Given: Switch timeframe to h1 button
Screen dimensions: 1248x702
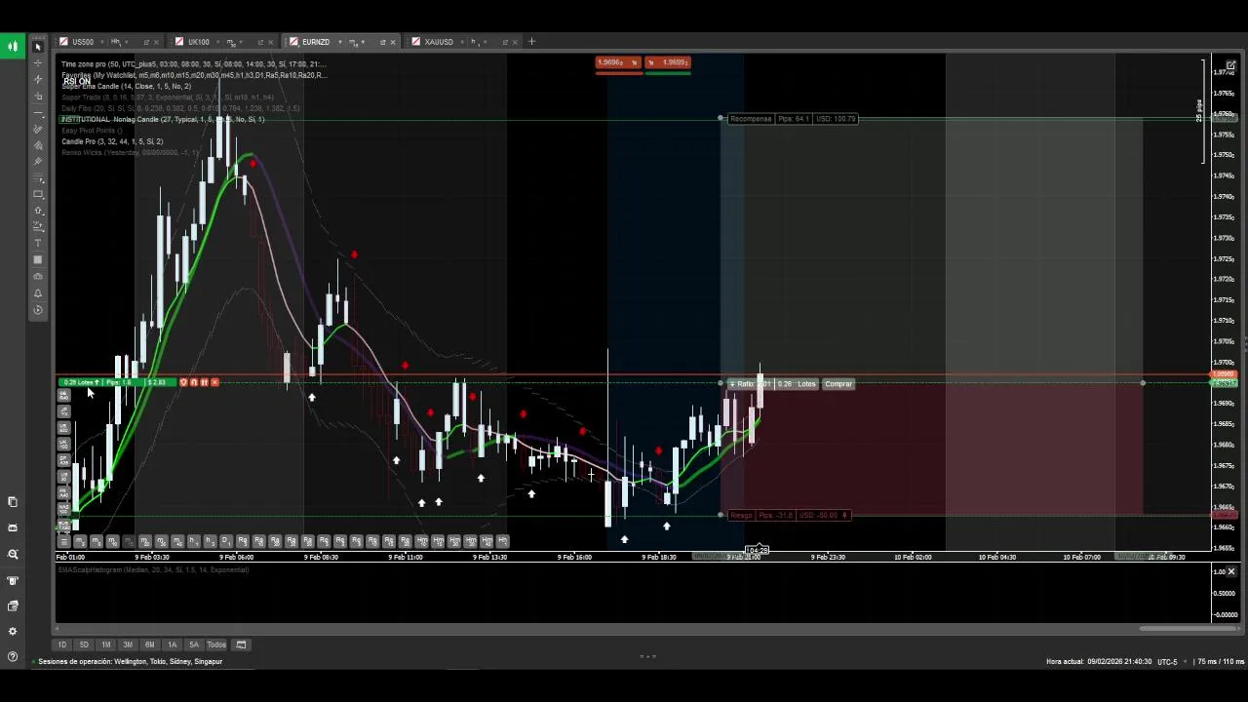Looking at the screenshot, I should [x=193, y=541].
